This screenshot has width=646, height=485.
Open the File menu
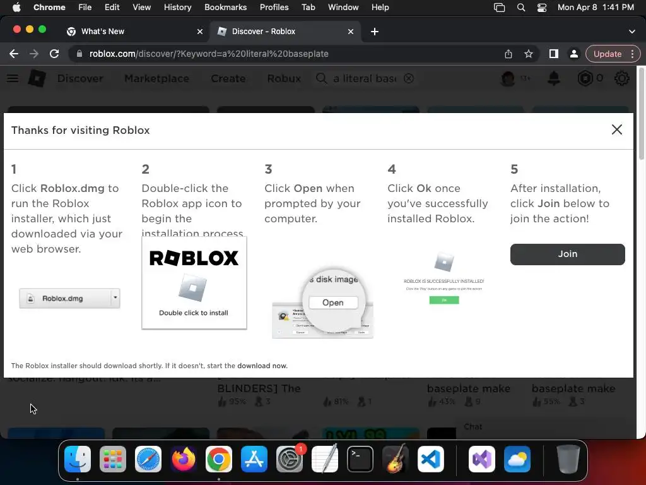click(x=85, y=8)
